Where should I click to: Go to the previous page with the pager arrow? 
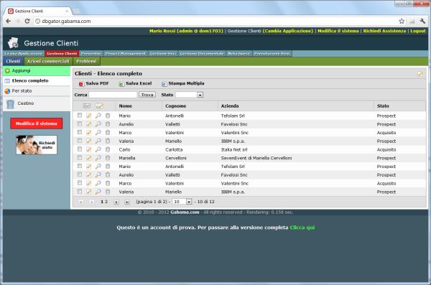(91, 202)
